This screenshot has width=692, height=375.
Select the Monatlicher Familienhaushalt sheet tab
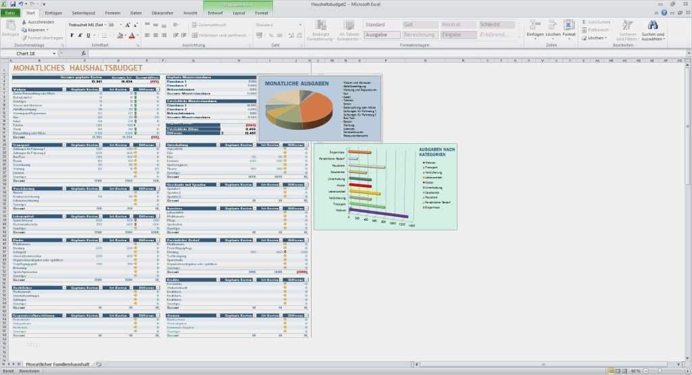coord(57,364)
